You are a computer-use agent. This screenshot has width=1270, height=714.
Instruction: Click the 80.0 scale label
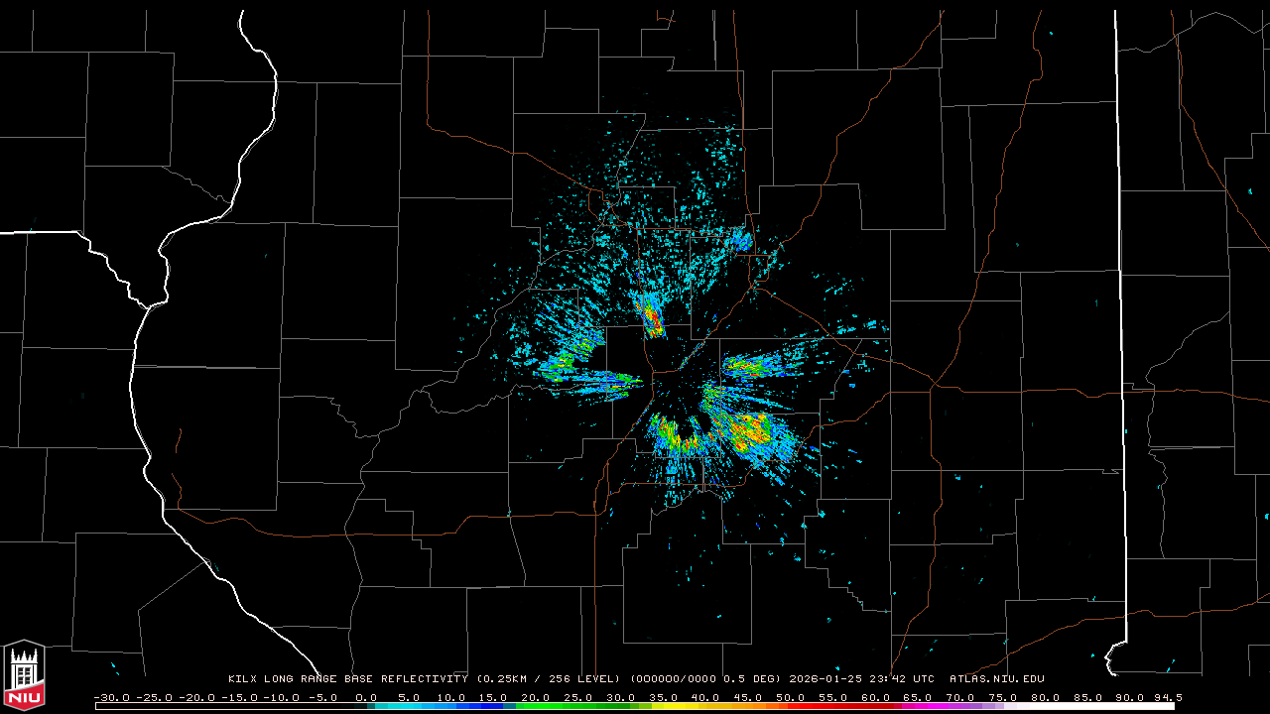pyautogui.click(x=1047, y=697)
